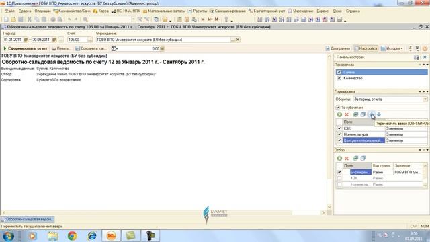Toggle the Учреждение filter checkbox in Отбор
The image size is (430, 242).
click(x=339, y=172)
